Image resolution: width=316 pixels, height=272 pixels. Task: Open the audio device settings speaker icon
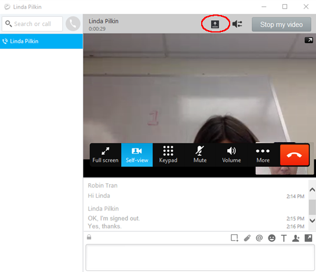pos(237,24)
